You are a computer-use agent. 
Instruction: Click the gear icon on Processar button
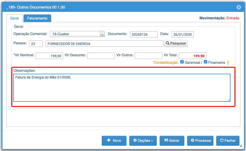[x=192, y=140]
